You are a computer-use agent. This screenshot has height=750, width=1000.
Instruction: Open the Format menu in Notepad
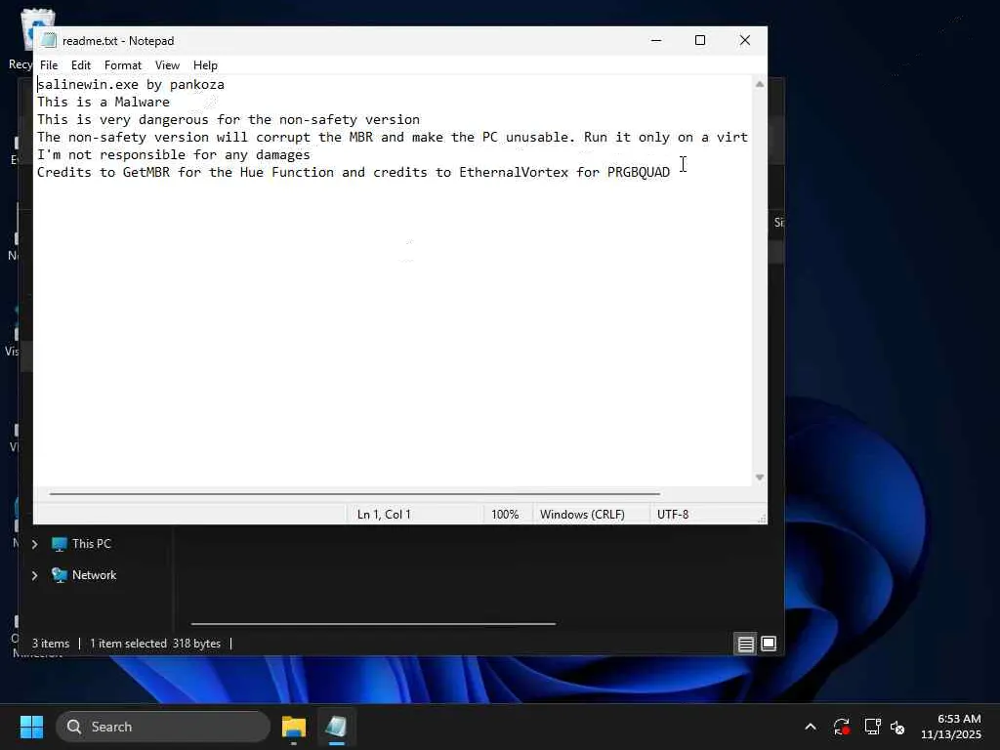122,65
